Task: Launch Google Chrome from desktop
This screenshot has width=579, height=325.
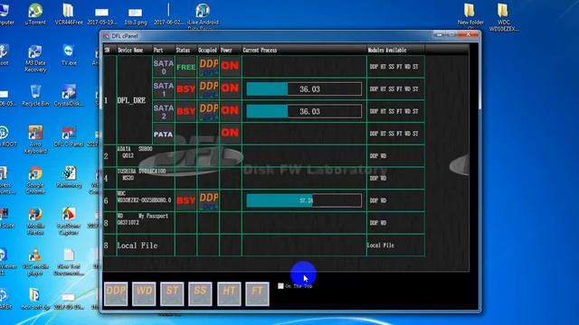Action: click(x=35, y=181)
